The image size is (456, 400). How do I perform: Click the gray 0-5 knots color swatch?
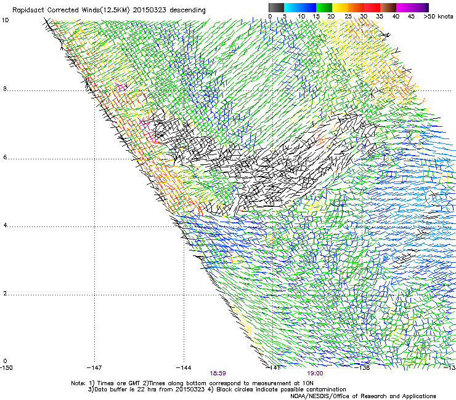[276, 7]
